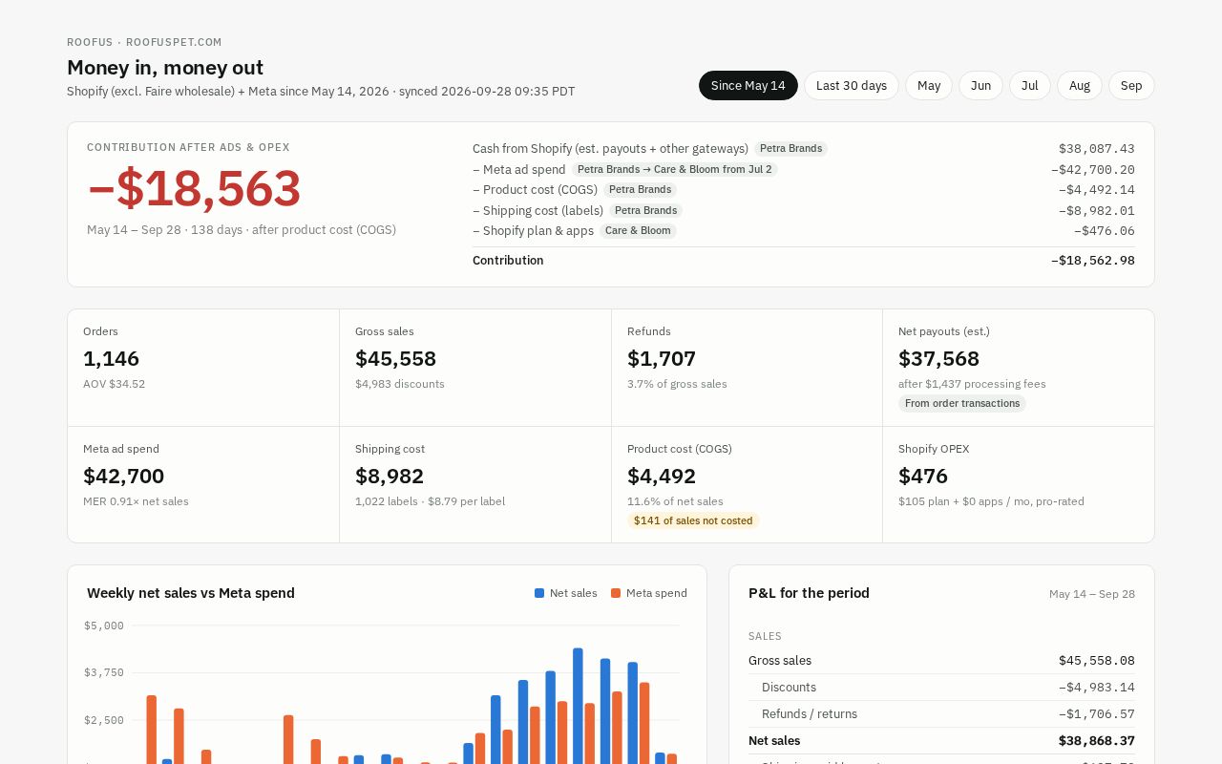
Task: Click the Care & Bloom badge on the Shopify plan row
Action: click(x=638, y=231)
